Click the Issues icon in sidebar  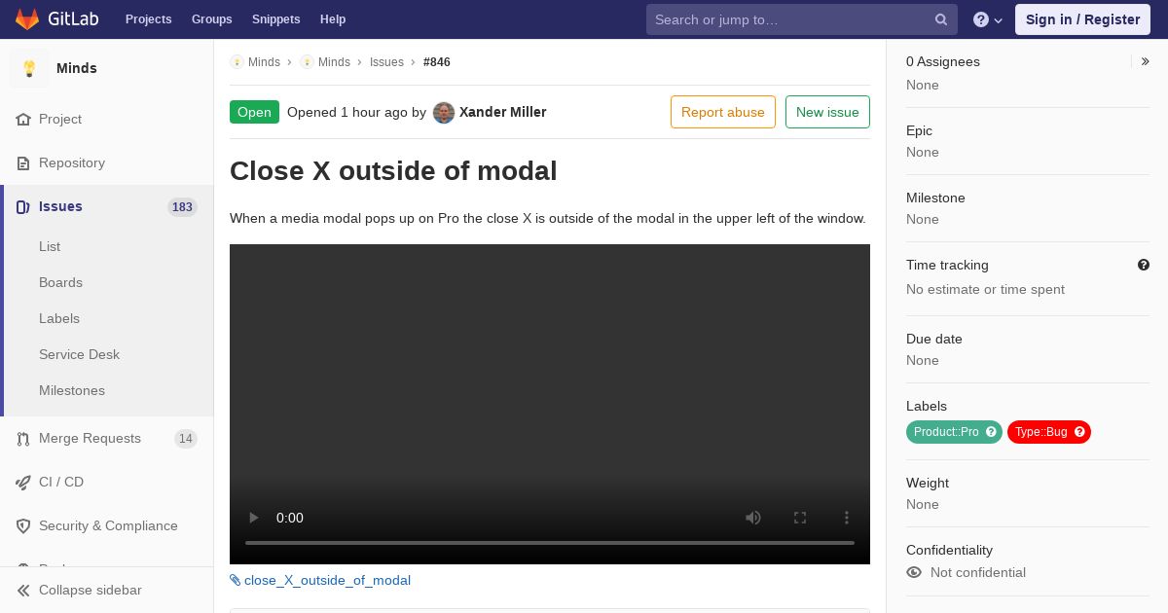pyautogui.click(x=23, y=206)
